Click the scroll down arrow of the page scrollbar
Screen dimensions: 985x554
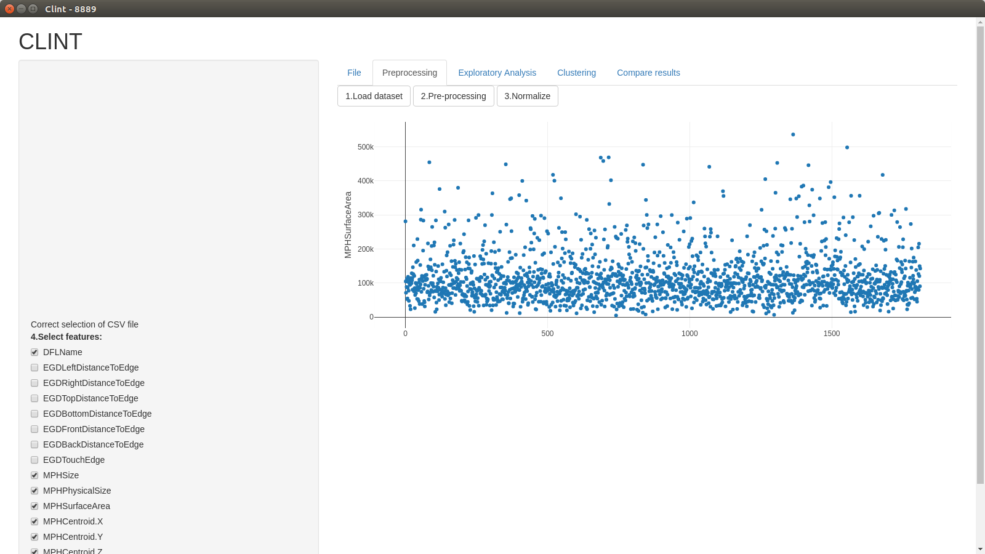coord(980,548)
